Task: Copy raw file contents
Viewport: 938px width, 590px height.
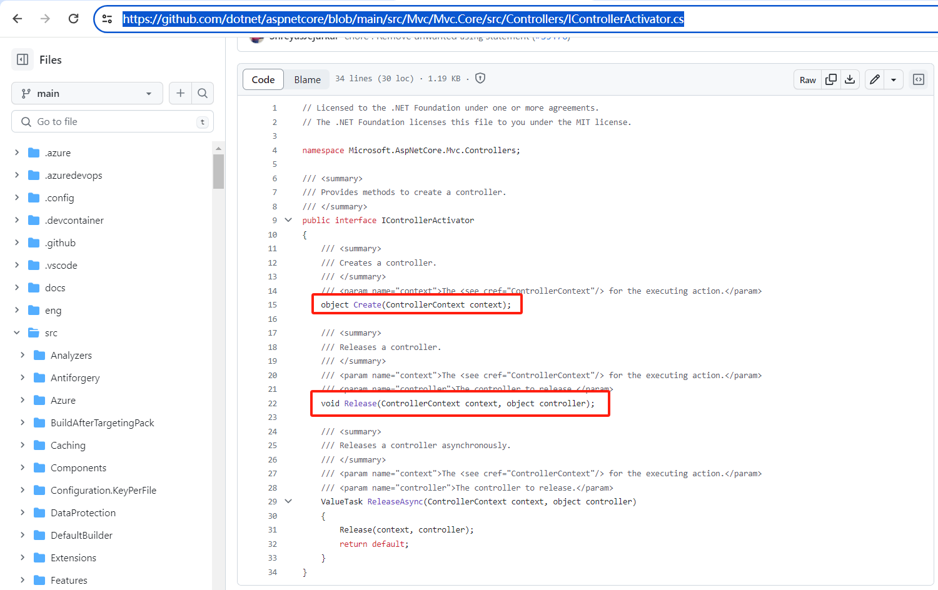Action: [831, 79]
